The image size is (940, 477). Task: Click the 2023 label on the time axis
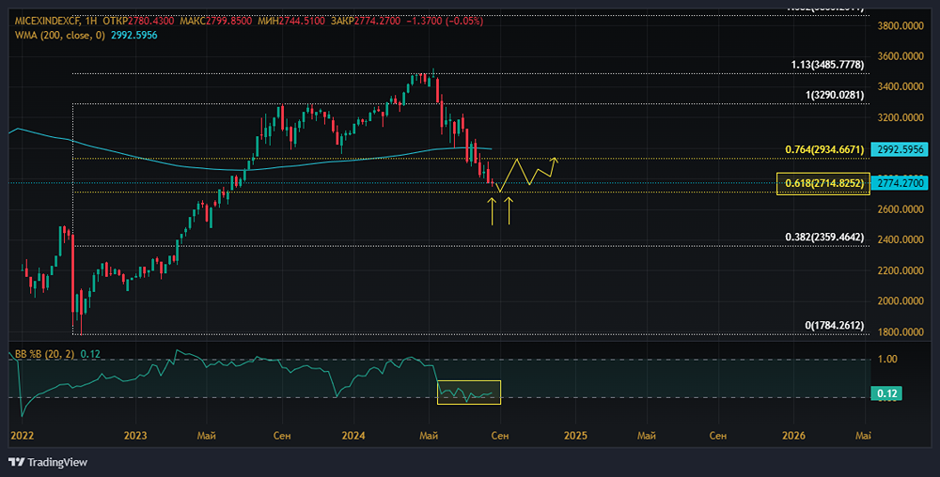click(x=135, y=436)
